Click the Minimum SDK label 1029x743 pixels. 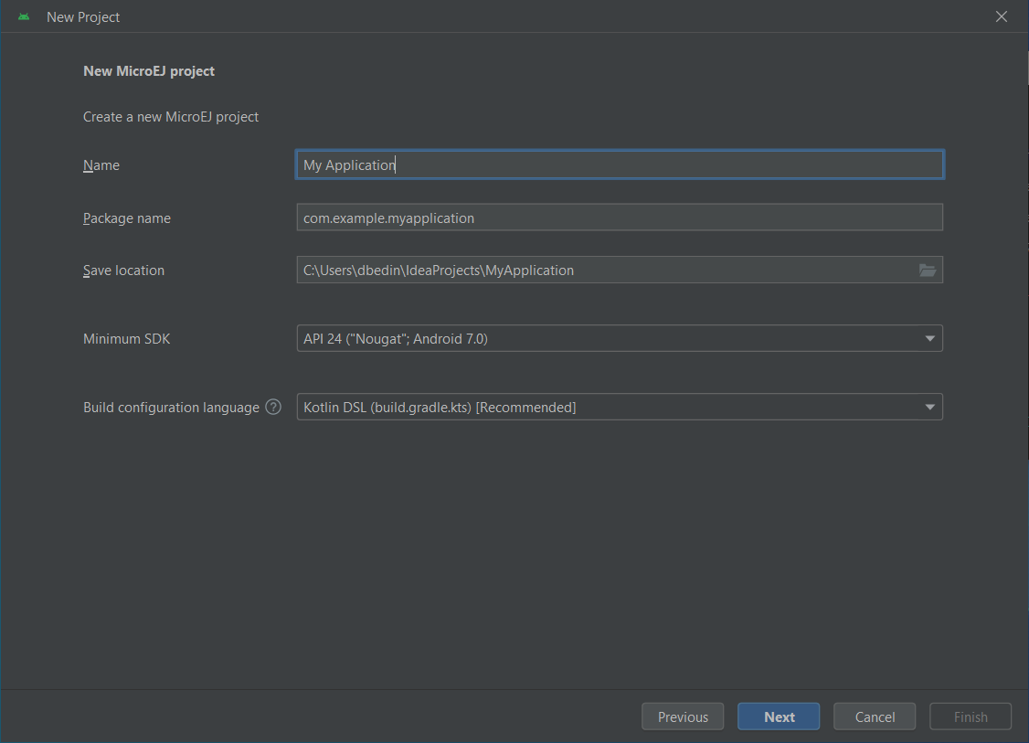126,339
